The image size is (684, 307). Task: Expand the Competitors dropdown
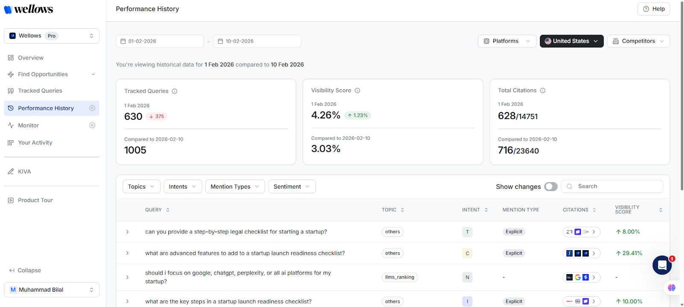coord(638,41)
